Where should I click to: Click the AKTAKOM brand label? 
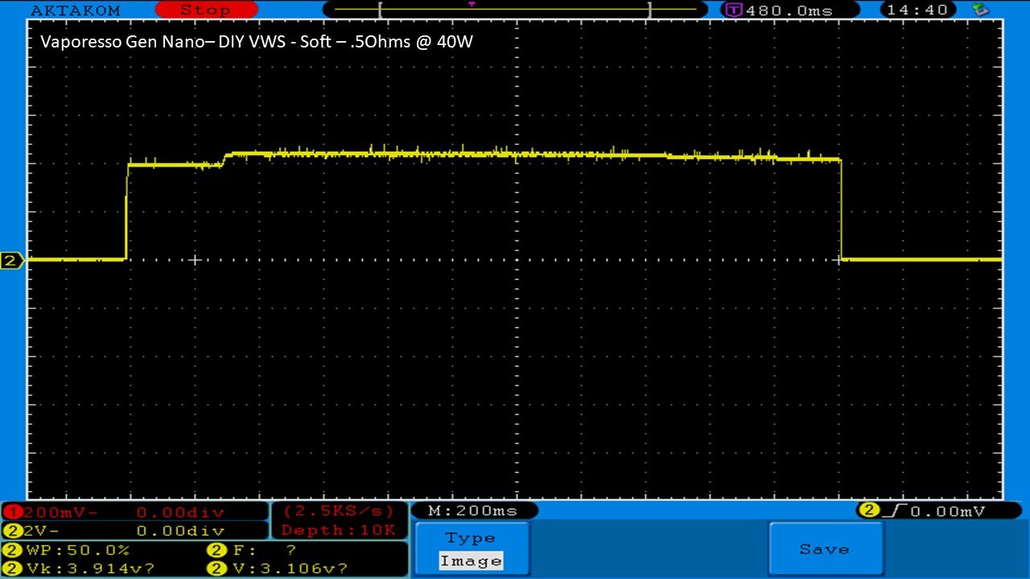tap(75, 10)
